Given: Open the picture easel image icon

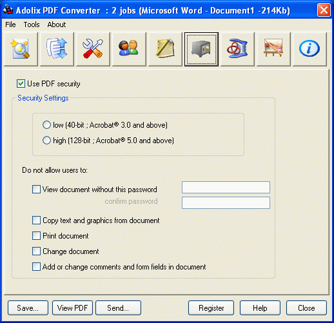Looking at the screenshot, I should (273, 49).
